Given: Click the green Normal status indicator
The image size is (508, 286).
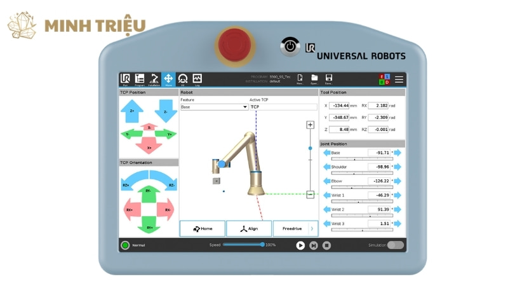Looking at the screenshot, I should click(125, 245).
